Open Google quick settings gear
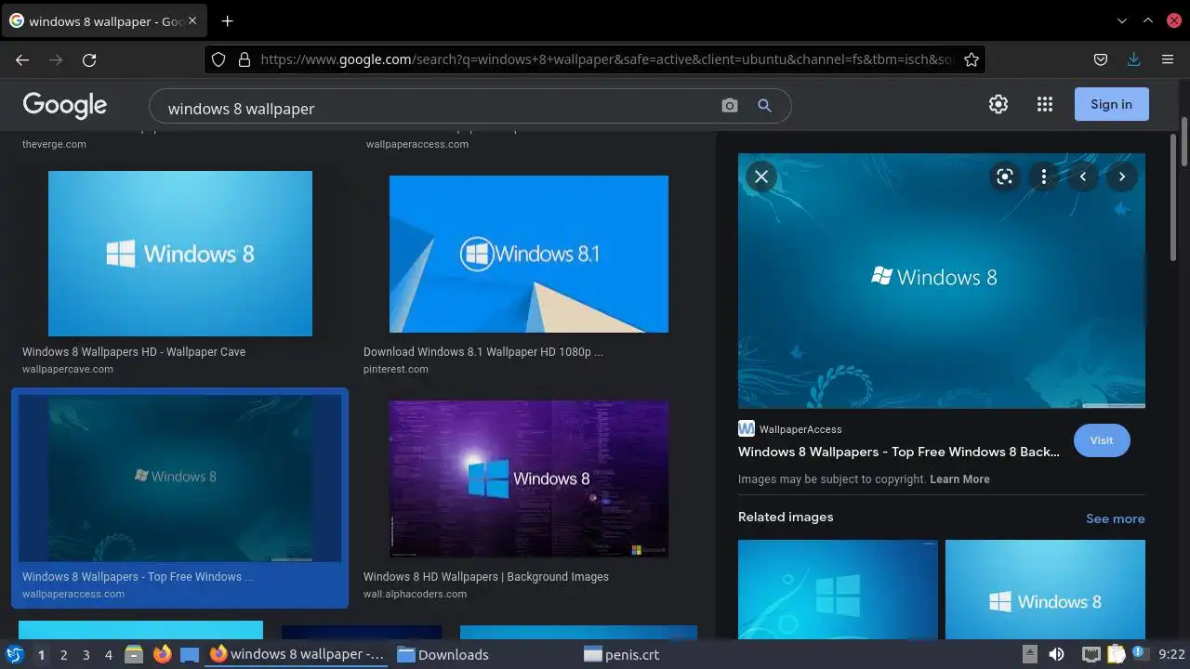 pos(998,104)
